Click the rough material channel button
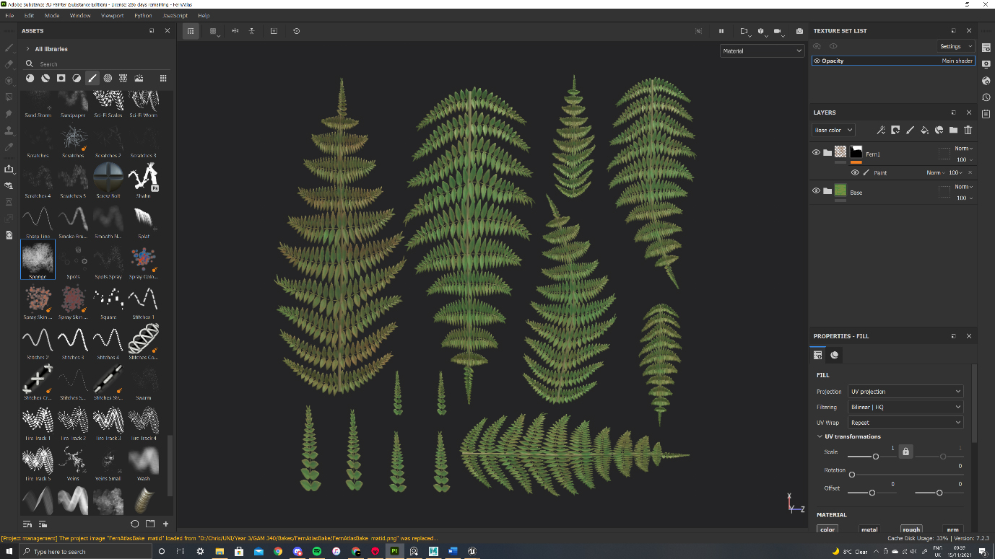This screenshot has width=995, height=559. pos(911,529)
